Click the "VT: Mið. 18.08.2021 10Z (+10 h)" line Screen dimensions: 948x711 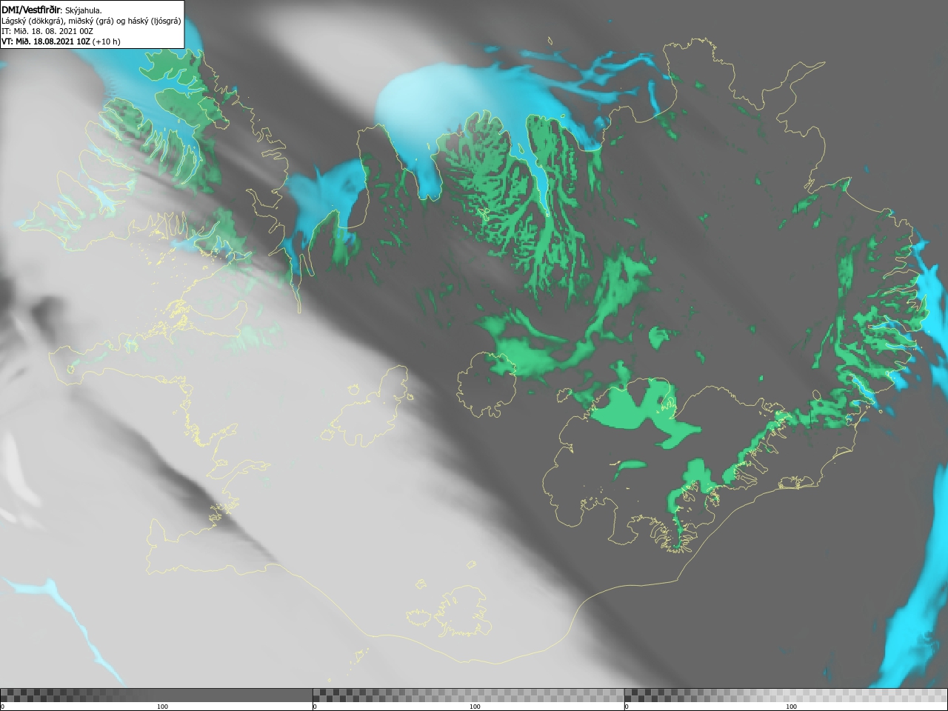[61, 41]
